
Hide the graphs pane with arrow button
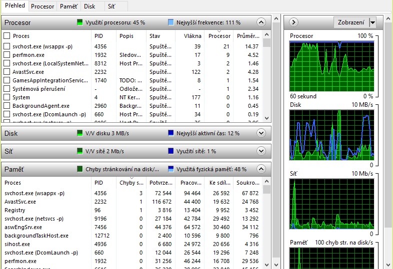294,22
